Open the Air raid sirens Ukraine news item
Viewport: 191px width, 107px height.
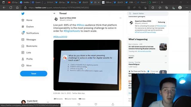pos(142,48)
